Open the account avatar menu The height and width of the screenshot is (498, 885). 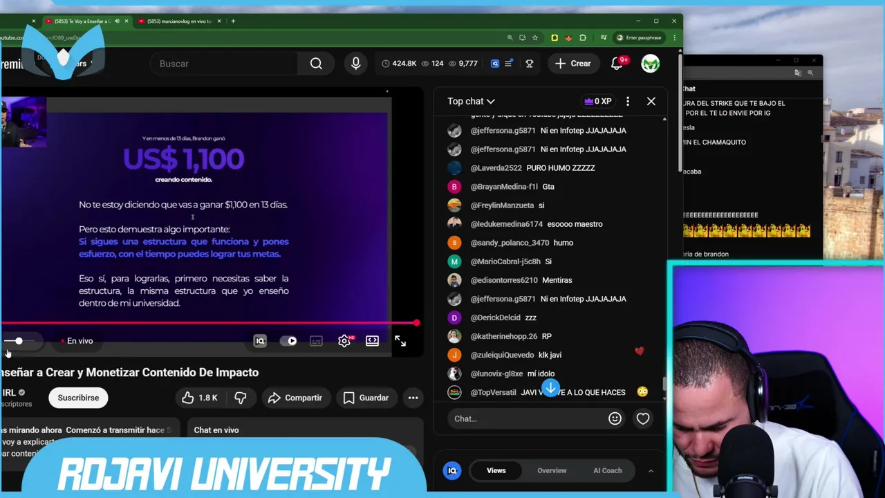[651, 64]
